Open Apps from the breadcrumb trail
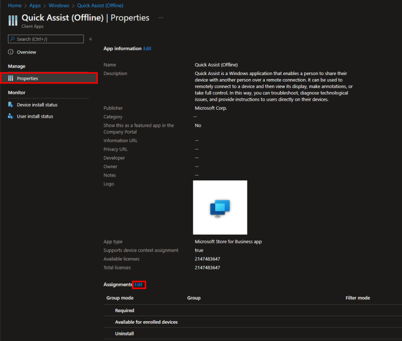 [34, 5]
